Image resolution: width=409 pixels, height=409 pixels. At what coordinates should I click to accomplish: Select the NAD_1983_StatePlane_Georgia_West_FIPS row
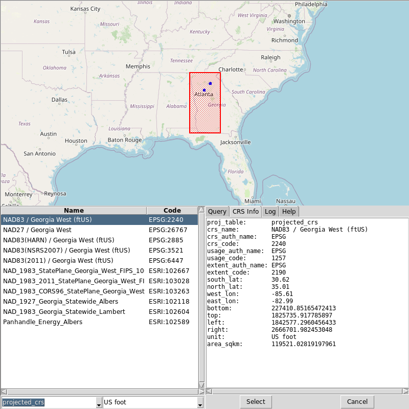[99, 271]
